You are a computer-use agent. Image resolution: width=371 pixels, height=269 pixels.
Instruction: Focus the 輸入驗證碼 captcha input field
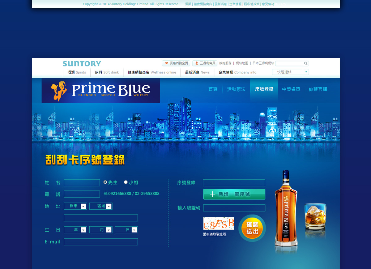coord(234,208)
